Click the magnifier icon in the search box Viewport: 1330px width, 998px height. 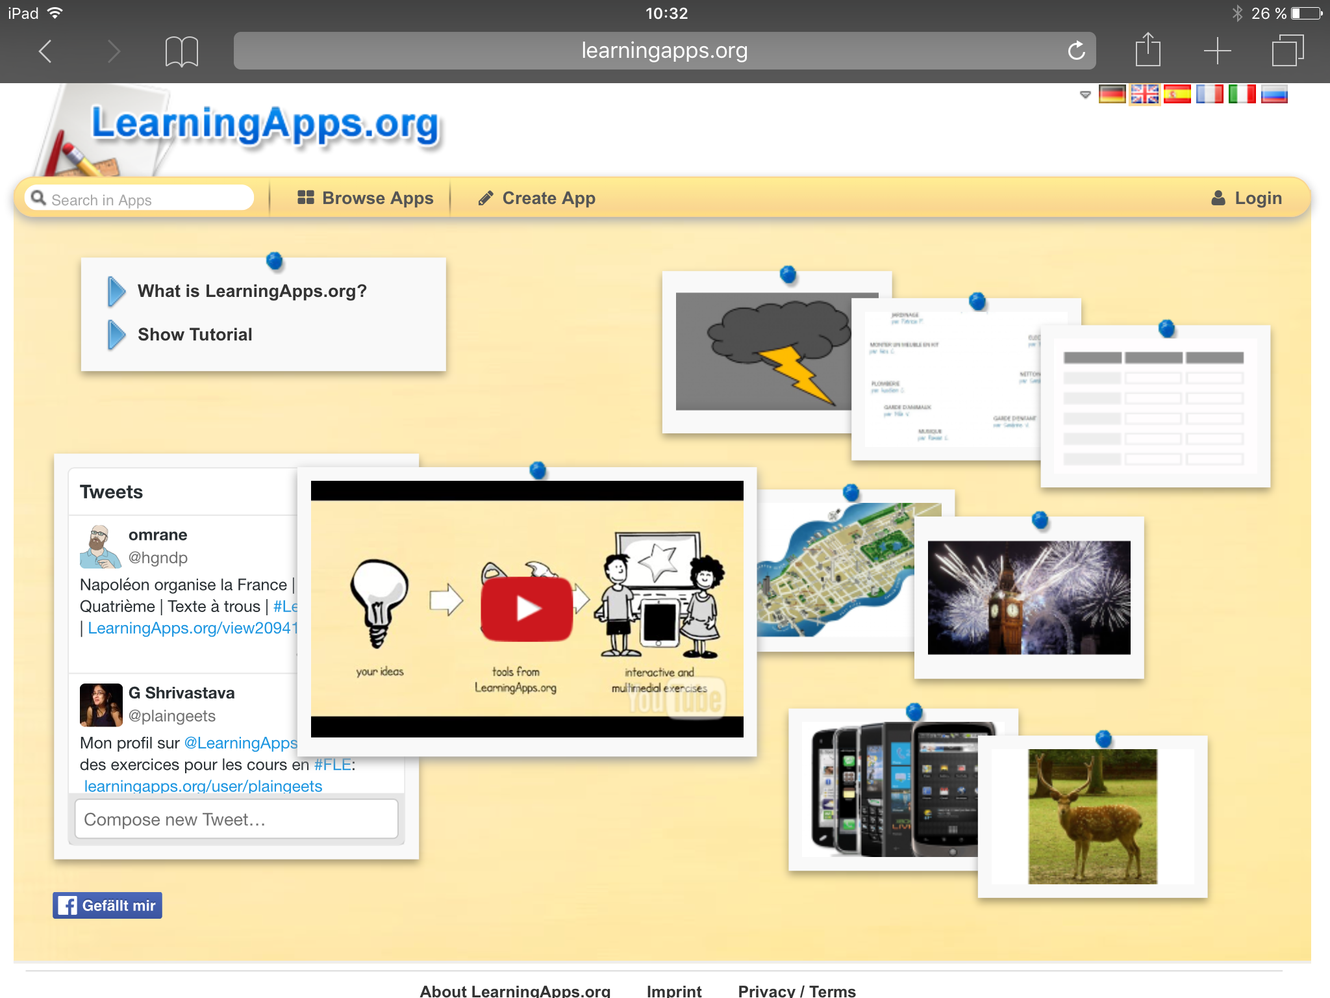point(38,198)
